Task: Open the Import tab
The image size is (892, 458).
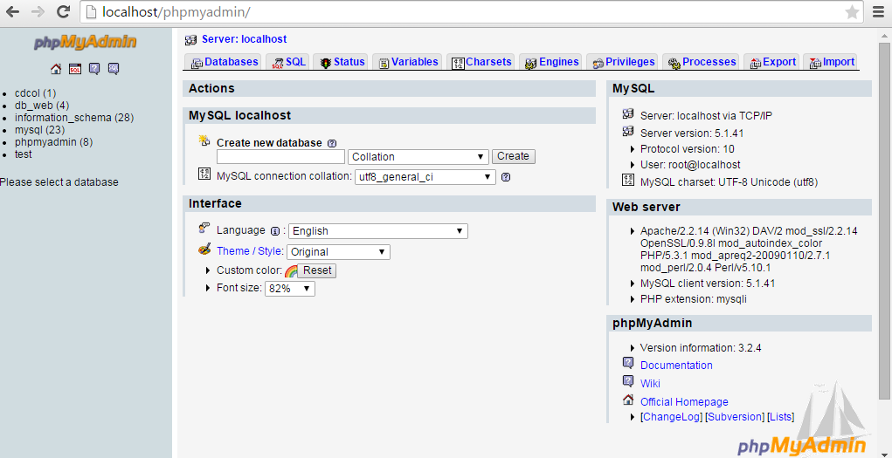Action: [831, 62]
